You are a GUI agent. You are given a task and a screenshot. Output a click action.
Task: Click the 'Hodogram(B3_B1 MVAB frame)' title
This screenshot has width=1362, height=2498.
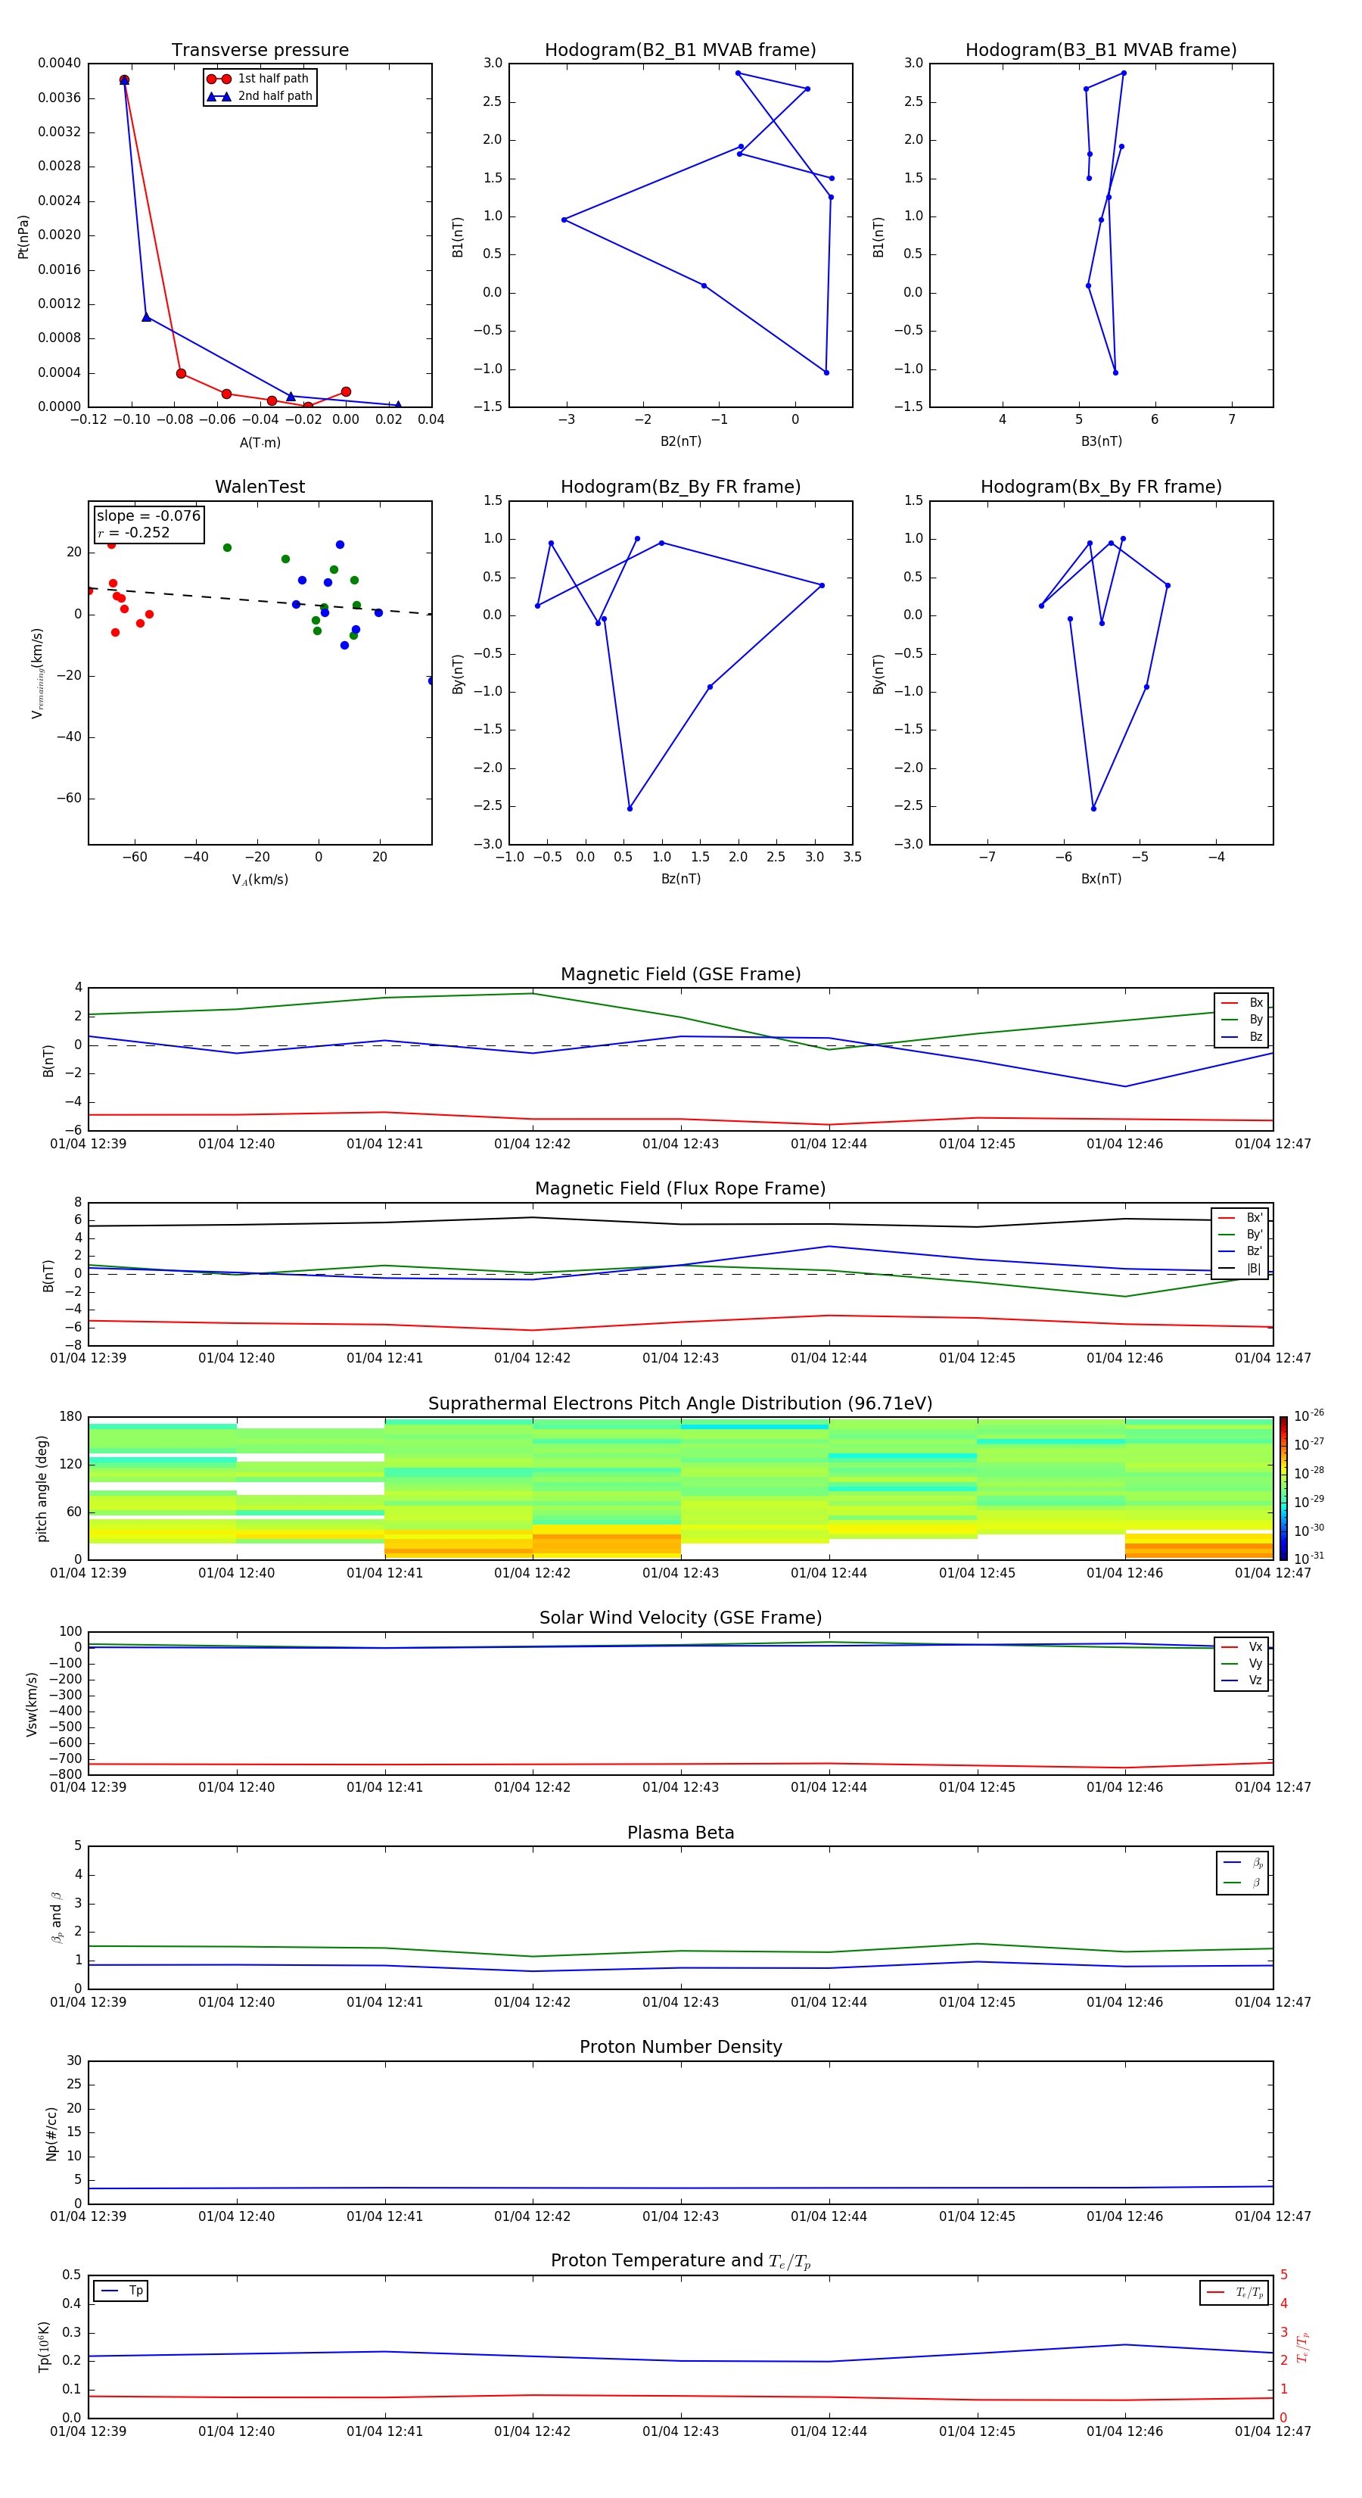pyautogui.click(x=1101, y=51)
